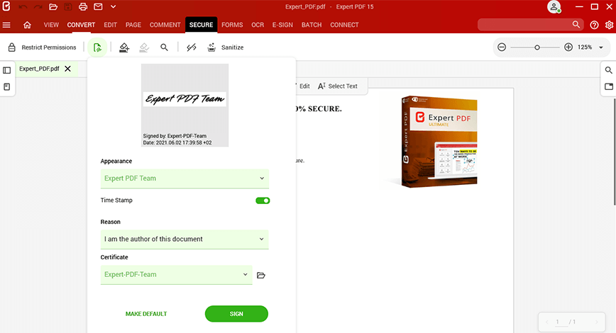Click the Restrict Permissions lock icon
The width and height of the screenshot is (616, 333).
click(12, 47)
